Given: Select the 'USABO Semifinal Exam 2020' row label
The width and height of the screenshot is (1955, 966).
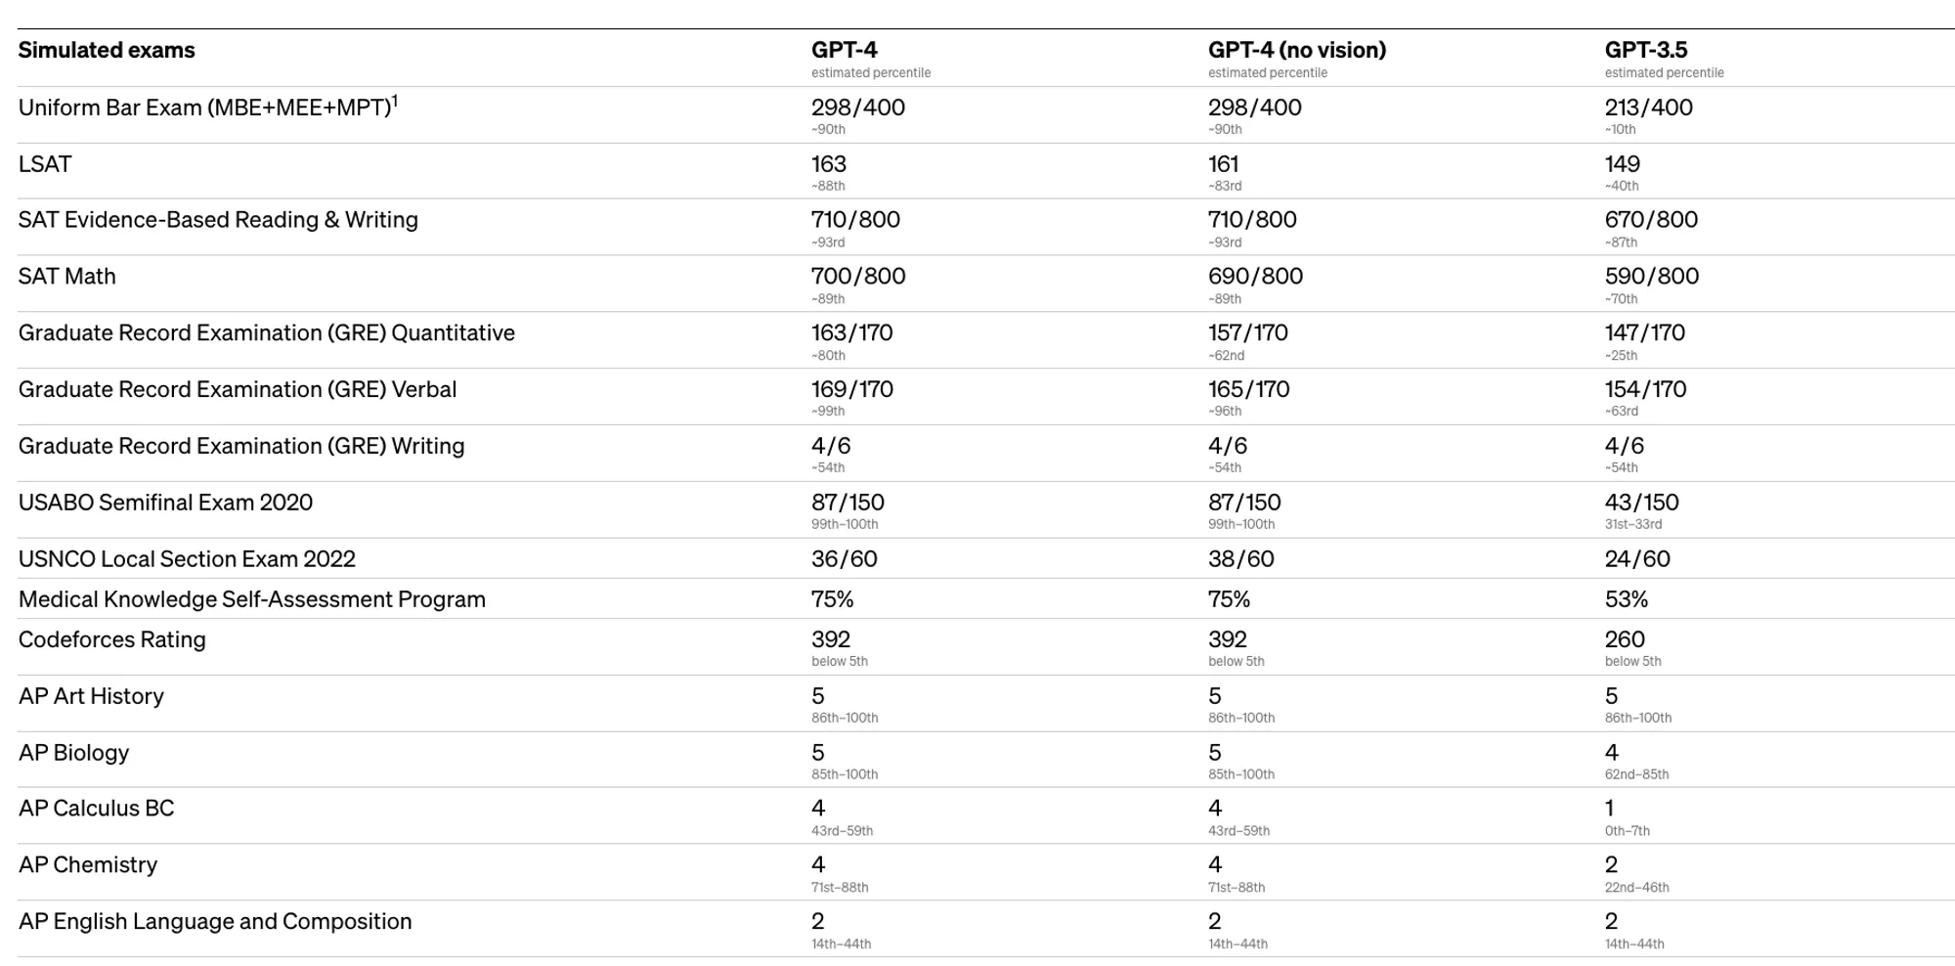Looking at the screenshot, I should tap(165, 503).
